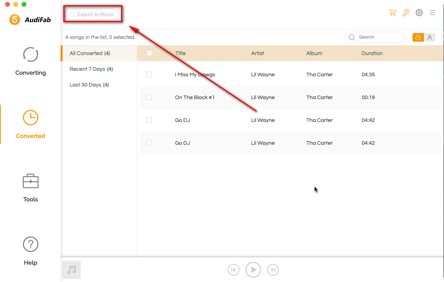Play the selected song

[253, 270]
